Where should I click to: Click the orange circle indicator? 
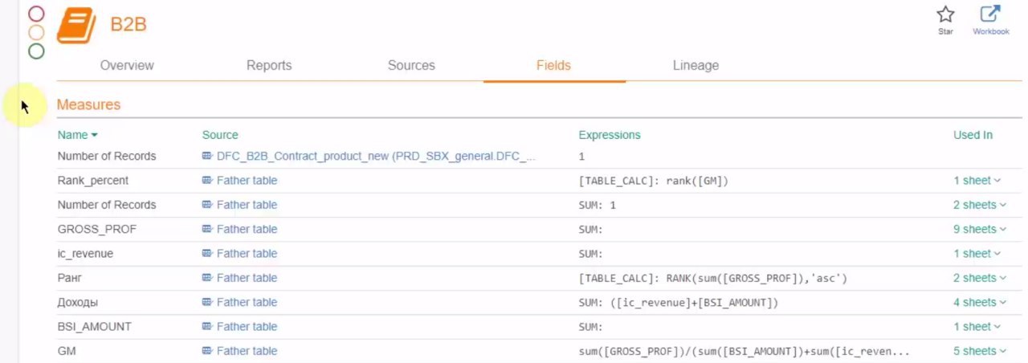pos(36,32)
